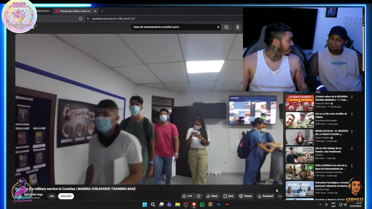Click the bookmark icon beside the address bar

pyautogui.click(x=81, y=19)
